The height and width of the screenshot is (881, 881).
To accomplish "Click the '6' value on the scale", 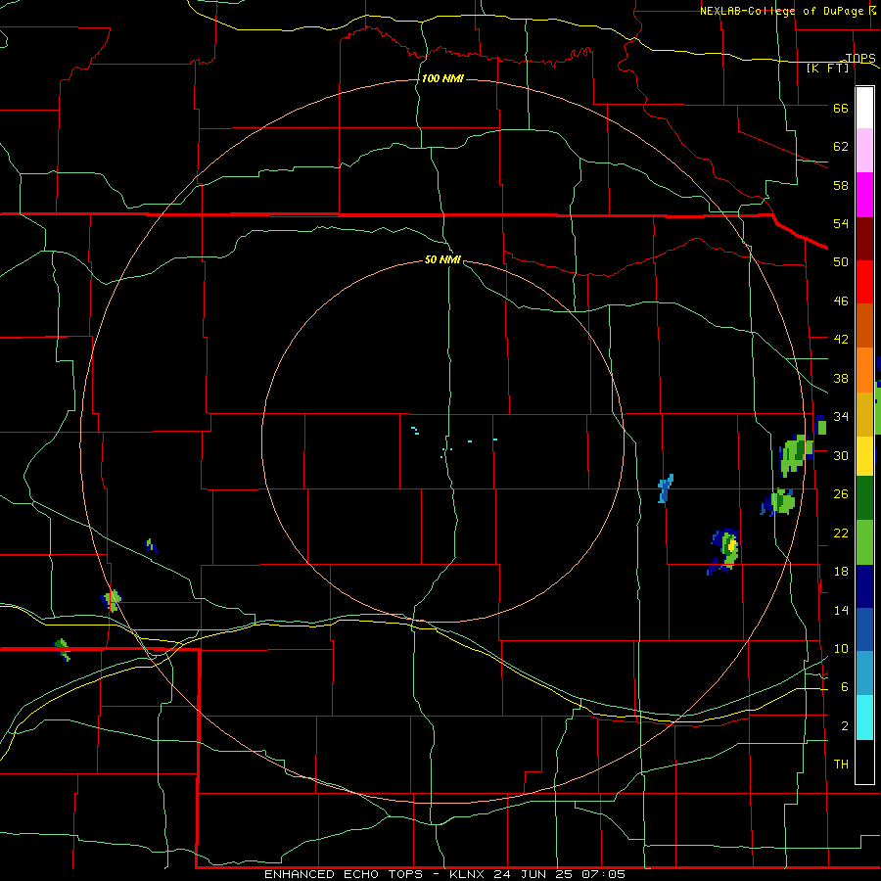I will click(845, 687).
